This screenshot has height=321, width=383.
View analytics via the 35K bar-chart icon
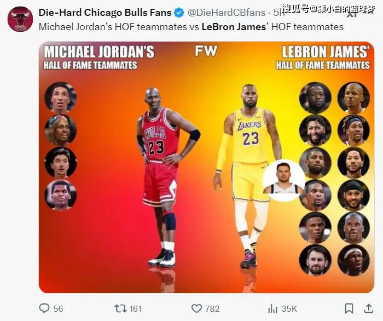tap(272, 308)
